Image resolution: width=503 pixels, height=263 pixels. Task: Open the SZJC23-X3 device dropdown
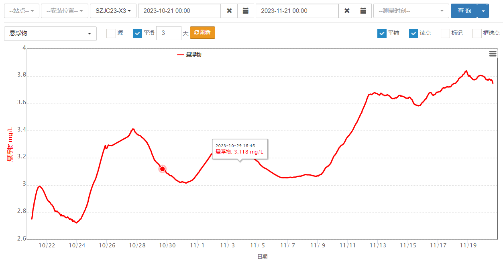coord(113,11)
